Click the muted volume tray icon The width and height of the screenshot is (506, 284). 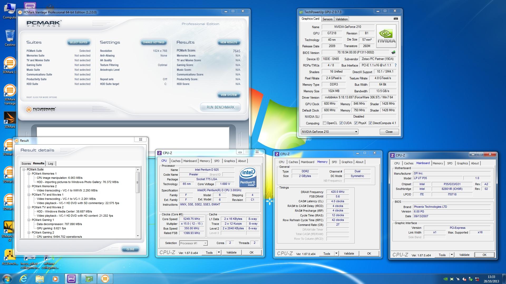[464, 279]
